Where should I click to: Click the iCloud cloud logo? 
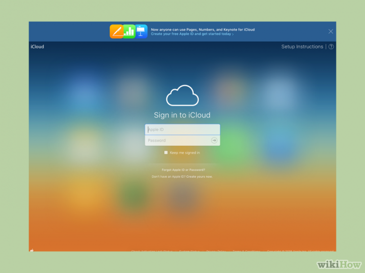(182, 95)
